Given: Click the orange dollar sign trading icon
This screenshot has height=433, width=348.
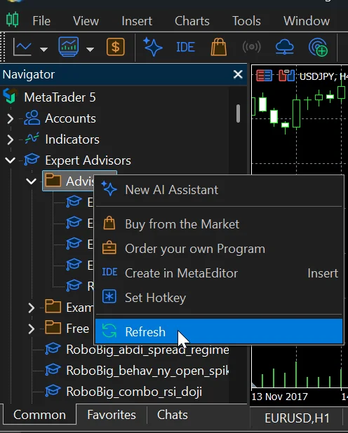Looking at the screenshot, I should [116, 47].
